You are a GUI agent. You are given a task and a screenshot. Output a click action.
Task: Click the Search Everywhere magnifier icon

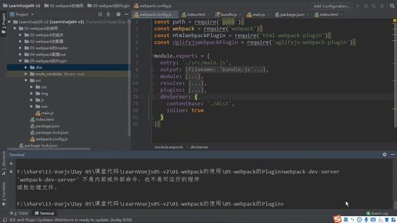coord(392,6)
